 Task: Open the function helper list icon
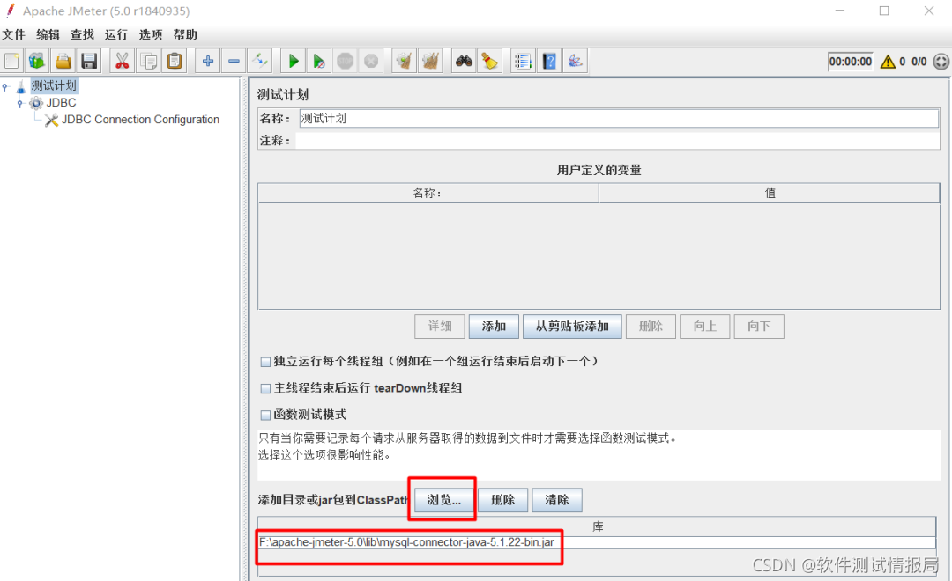tap(523, 62)
